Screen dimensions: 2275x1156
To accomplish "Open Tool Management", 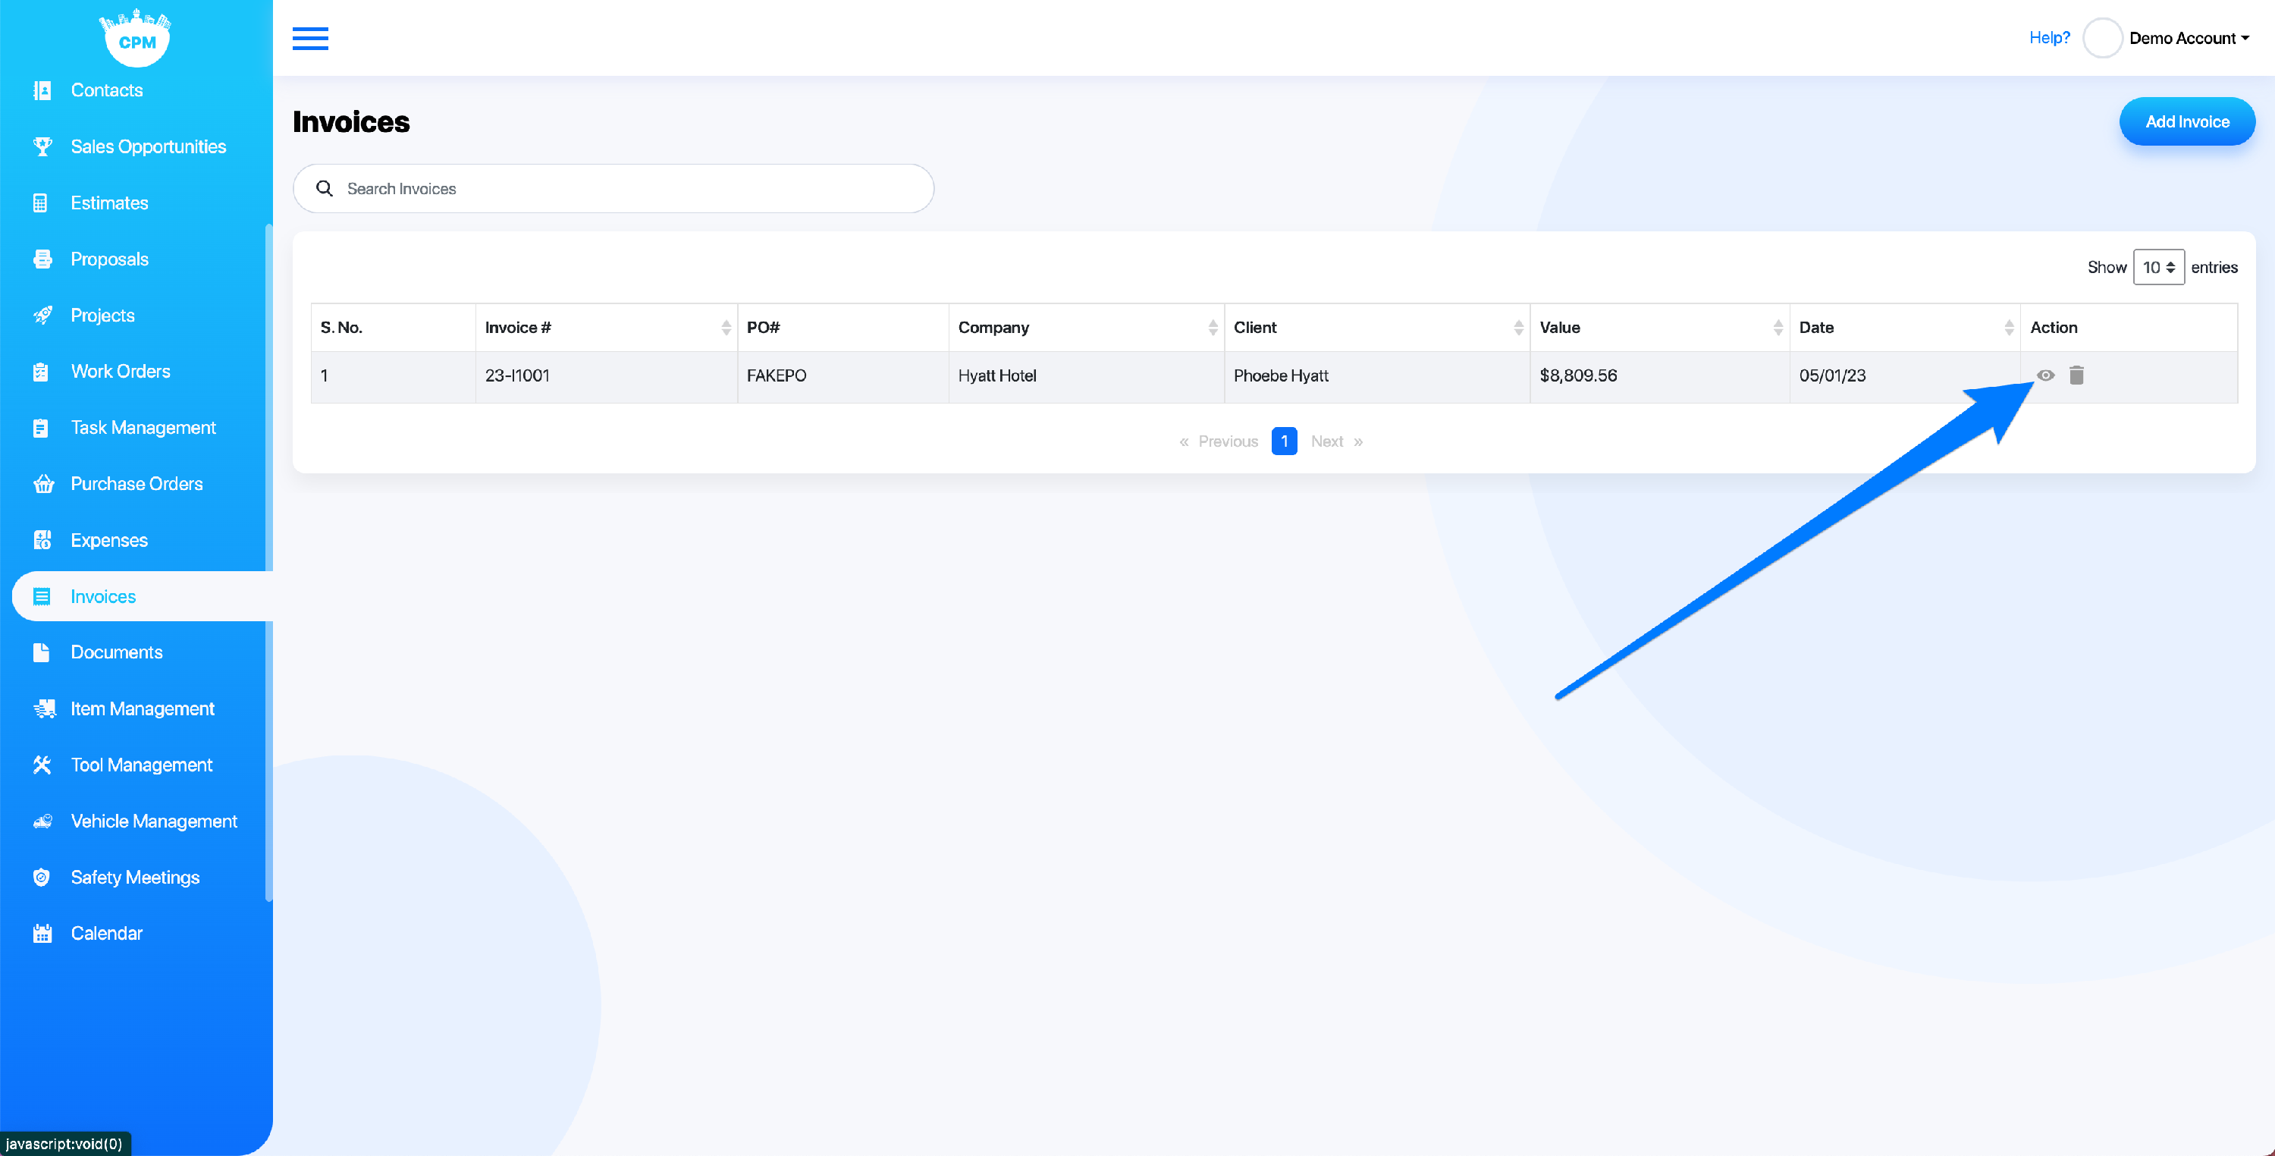I will pyautogui.click(x=141, y=765).
